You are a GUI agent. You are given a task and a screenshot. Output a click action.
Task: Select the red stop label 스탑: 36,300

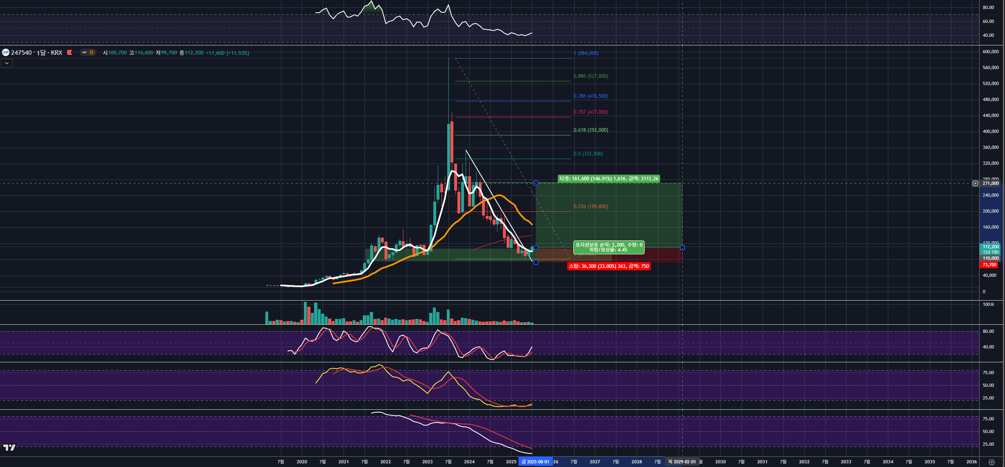[x=609, y=266]
